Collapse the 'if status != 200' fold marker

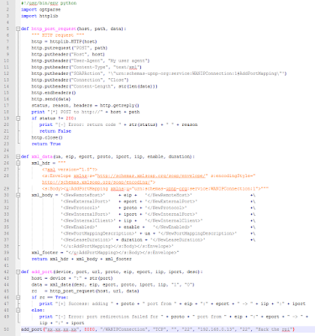[x=18, y=118]
